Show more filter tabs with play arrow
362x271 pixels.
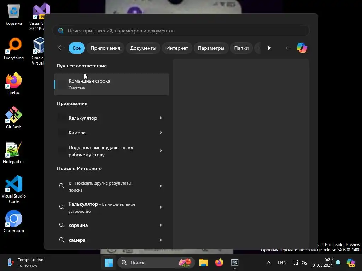click(x=269, y=48)
